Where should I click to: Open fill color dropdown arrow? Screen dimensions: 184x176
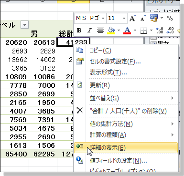[119, 30]
